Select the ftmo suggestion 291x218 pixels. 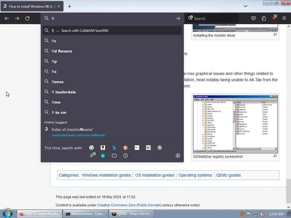112,102
